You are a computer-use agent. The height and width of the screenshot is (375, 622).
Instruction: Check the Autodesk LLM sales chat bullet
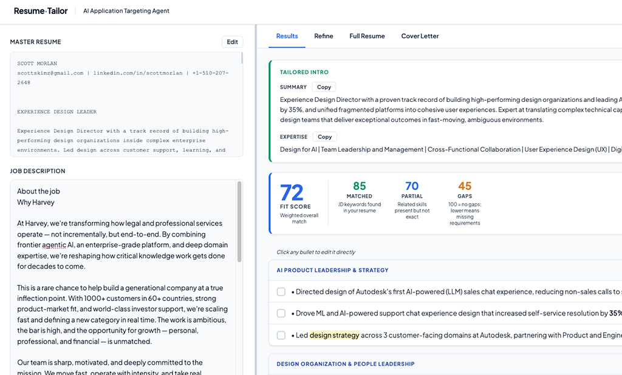(281, 292)
